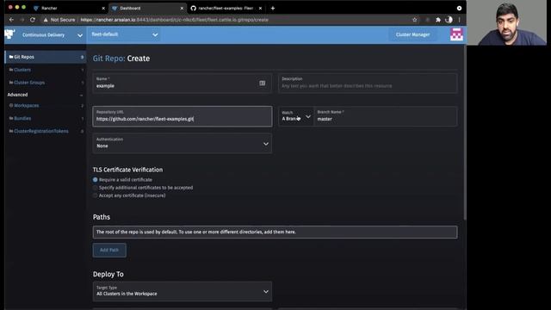
Task: Open the user avatar menu
Action: coord(456,34)
